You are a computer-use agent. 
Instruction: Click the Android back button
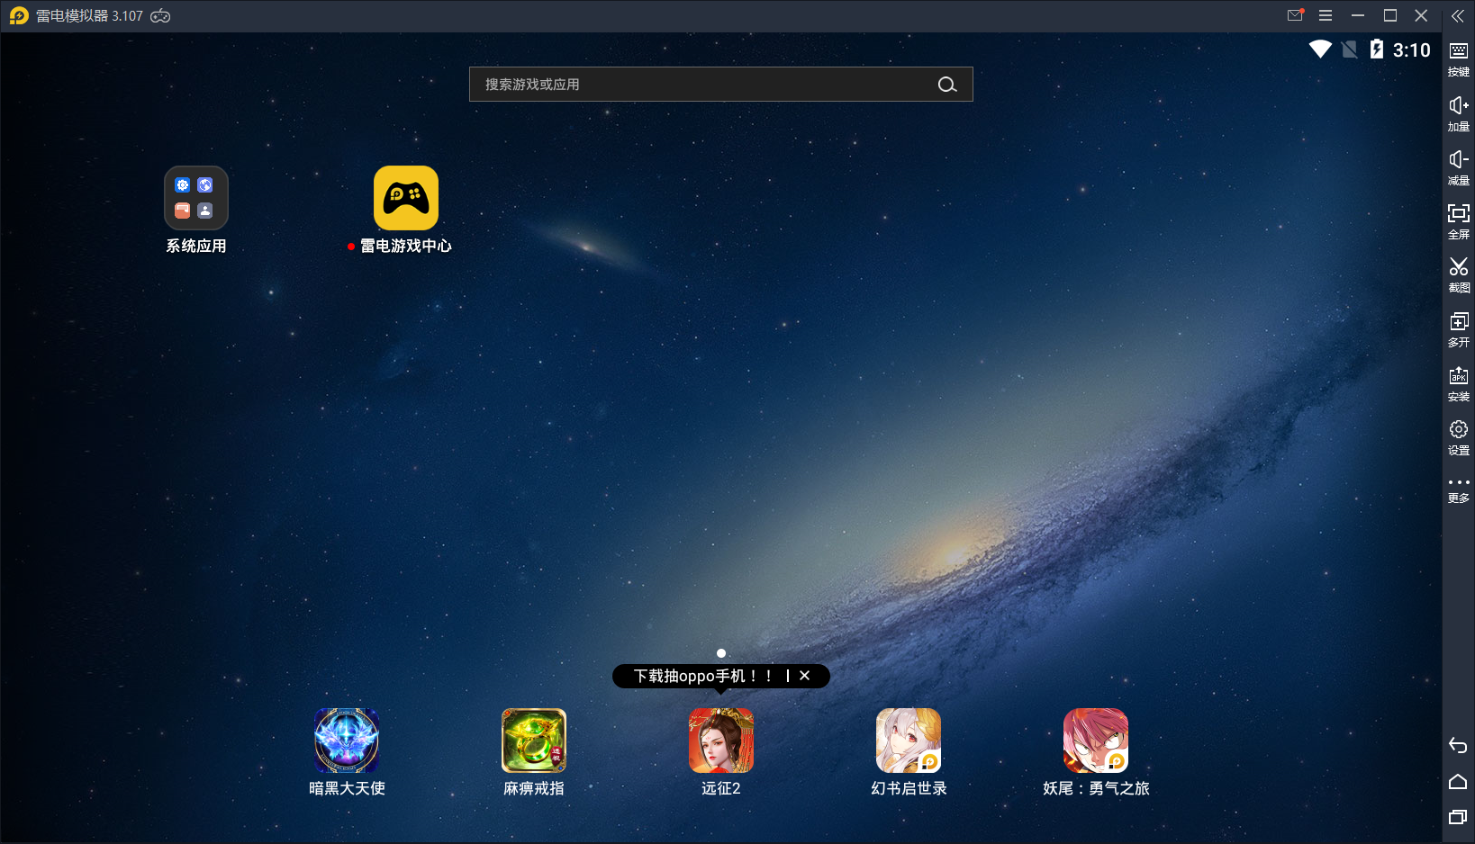point(1458,745)
